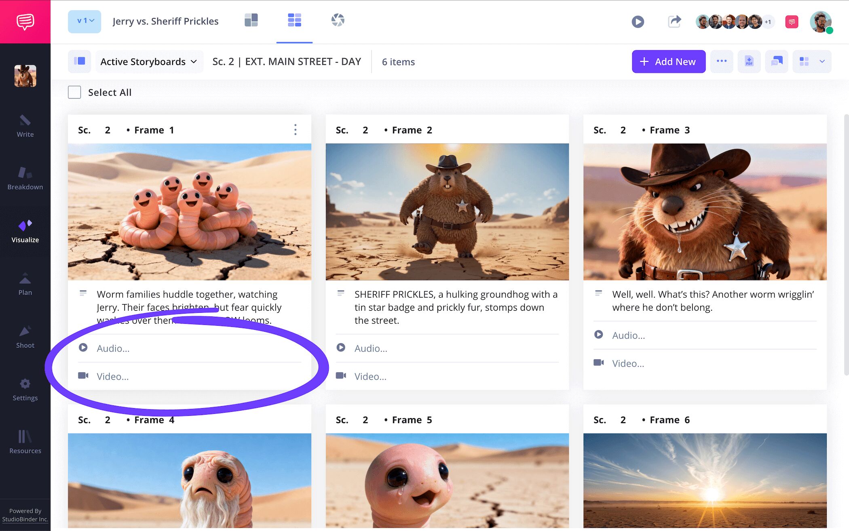
Task: Open the v1 version dropdown
Action: [x=84, y=21]
